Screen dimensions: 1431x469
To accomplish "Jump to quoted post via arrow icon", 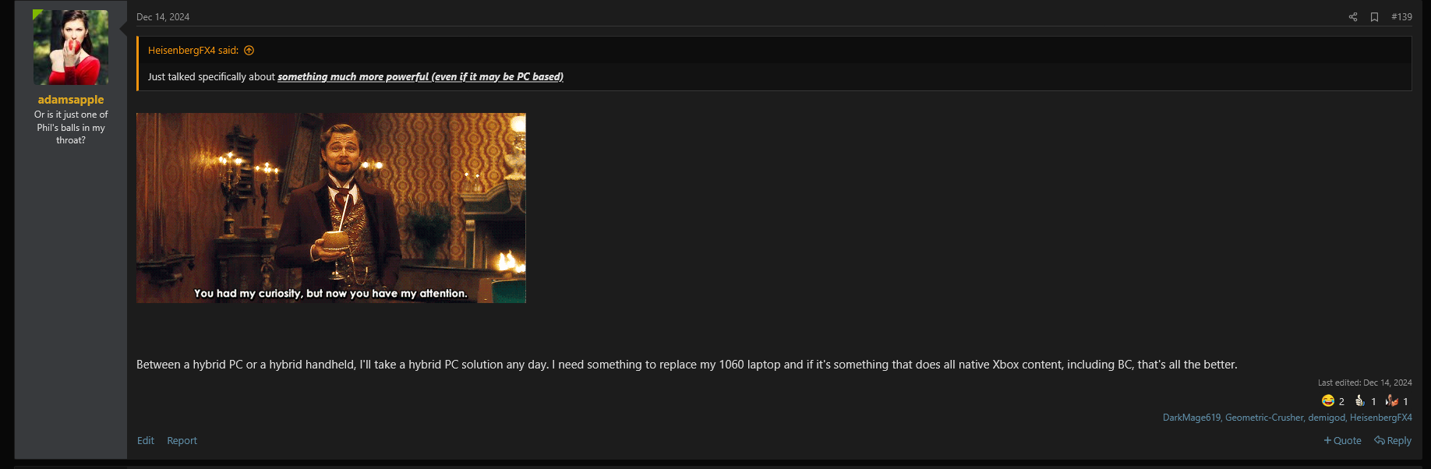I will pyautogui.click(x=249, y=51).
